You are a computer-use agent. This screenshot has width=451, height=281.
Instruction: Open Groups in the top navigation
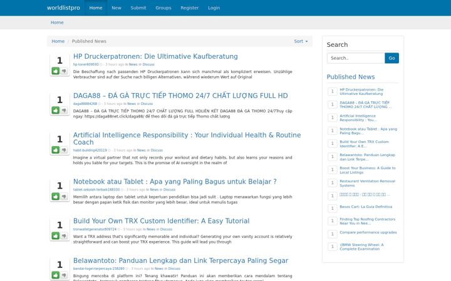coord(163,7)
